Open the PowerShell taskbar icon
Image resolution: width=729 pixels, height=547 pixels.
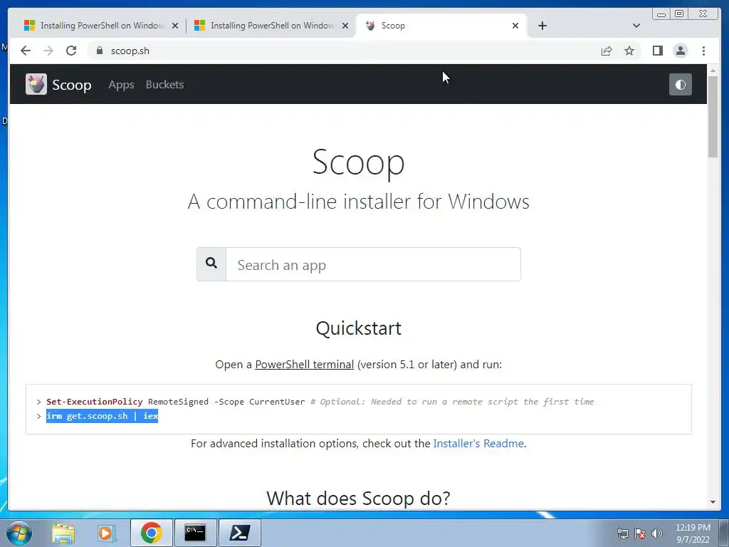point(239,533)
